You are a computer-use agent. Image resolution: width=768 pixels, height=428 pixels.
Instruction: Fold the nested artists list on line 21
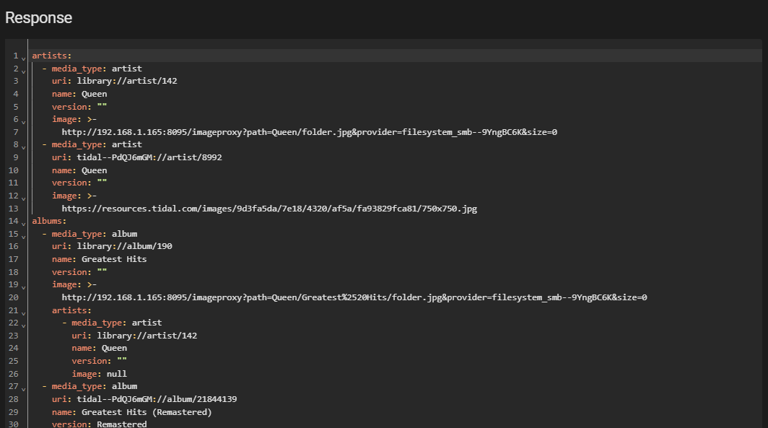coord(23,311)
